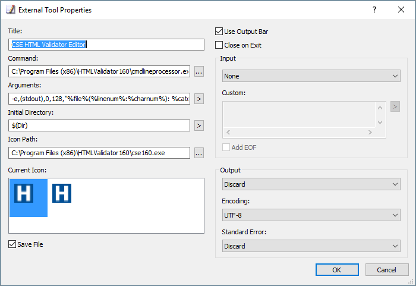The image size is (416, 286).
Task: Enable the Close on Exit checkbox
Action: (219, 45)
